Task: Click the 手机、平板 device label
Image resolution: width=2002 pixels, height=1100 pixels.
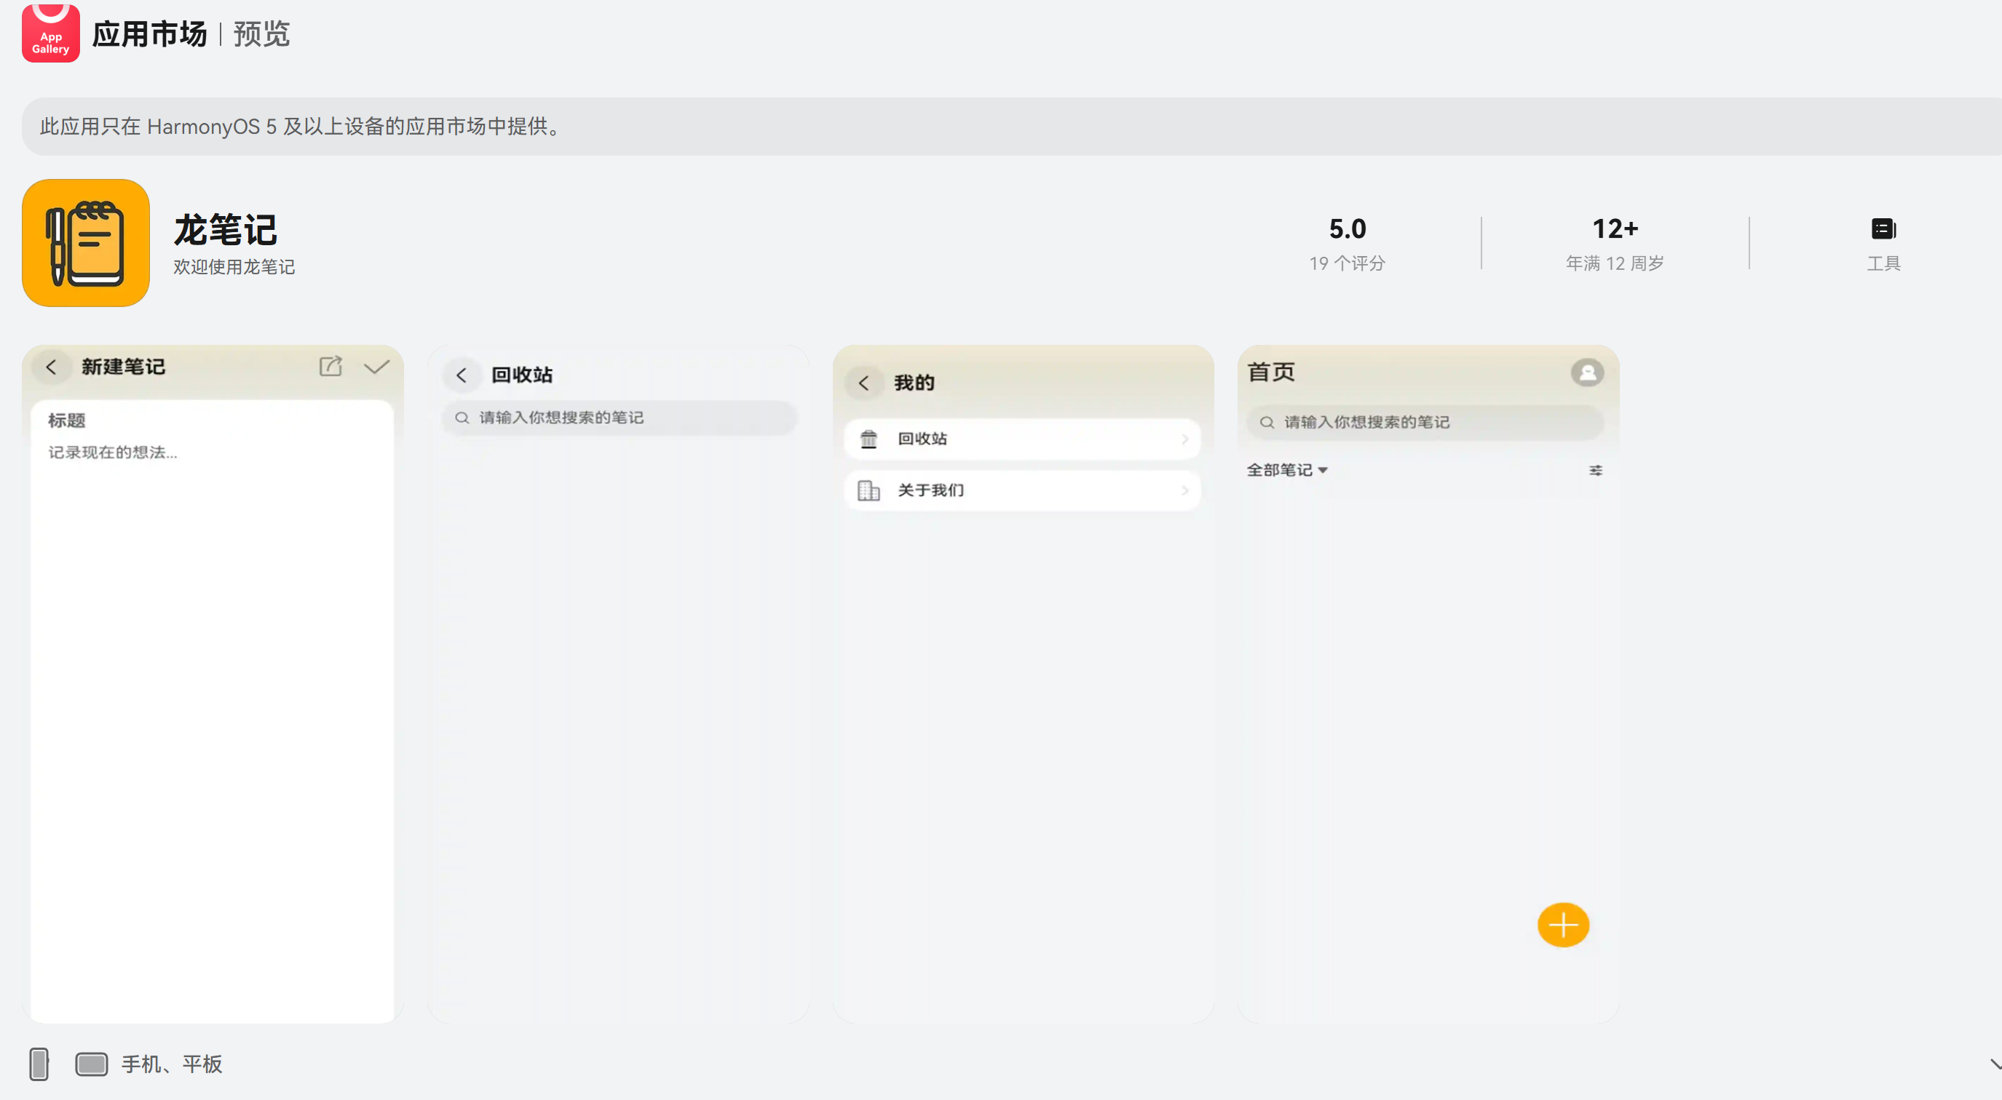Action: 172,1064
